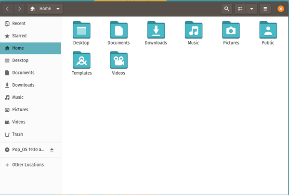Select the Templates folder icon
The image size is (289, 195).
[x=81, y=60]
